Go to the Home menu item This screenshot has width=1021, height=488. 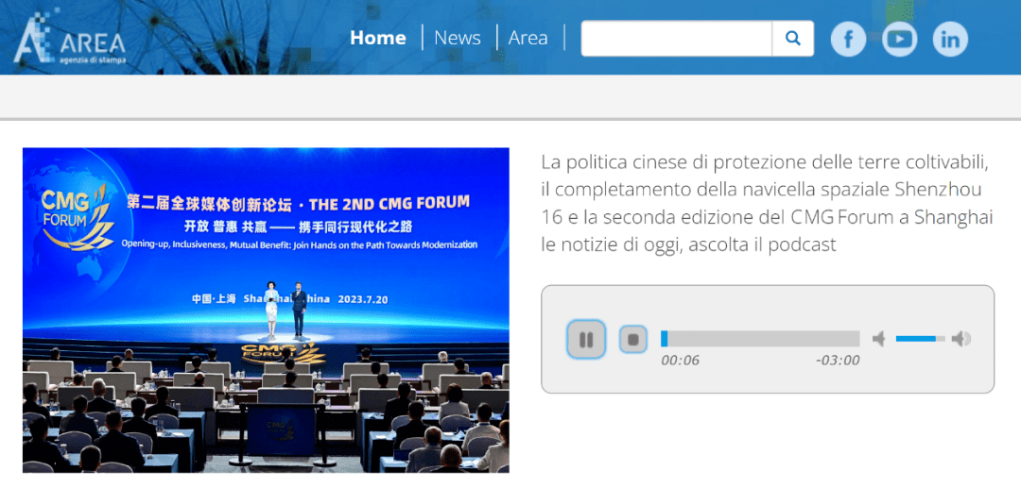(377, 38)
